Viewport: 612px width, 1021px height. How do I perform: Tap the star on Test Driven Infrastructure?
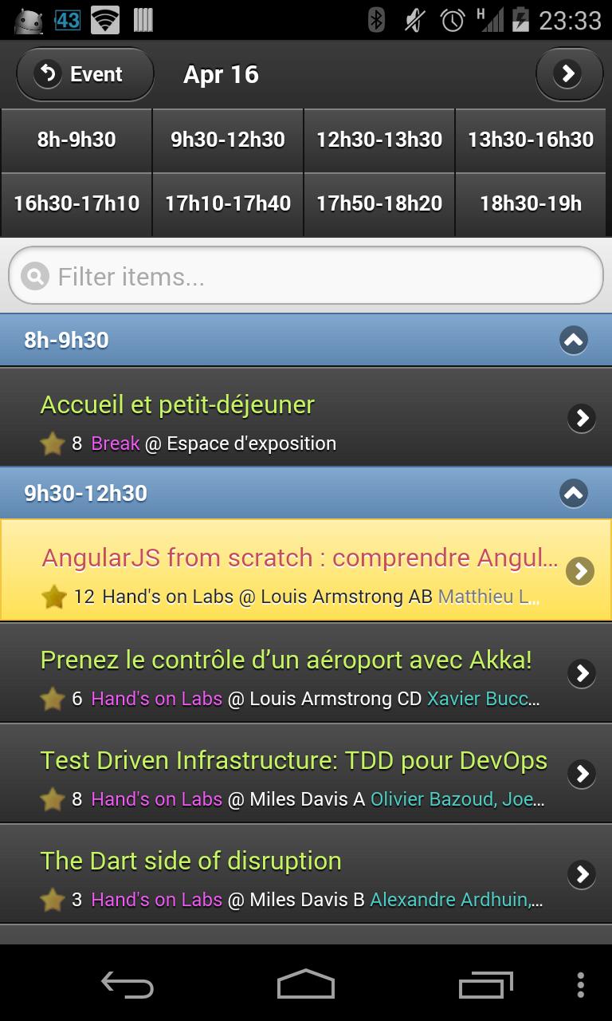53,799
